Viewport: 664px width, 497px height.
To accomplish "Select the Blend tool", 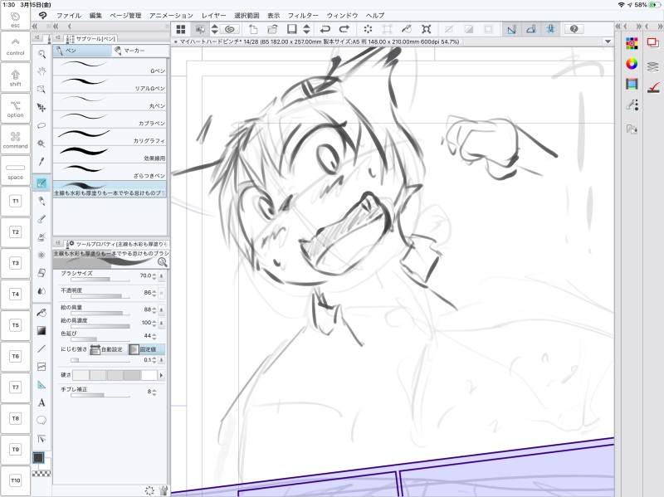I will [x=41, y=291].
